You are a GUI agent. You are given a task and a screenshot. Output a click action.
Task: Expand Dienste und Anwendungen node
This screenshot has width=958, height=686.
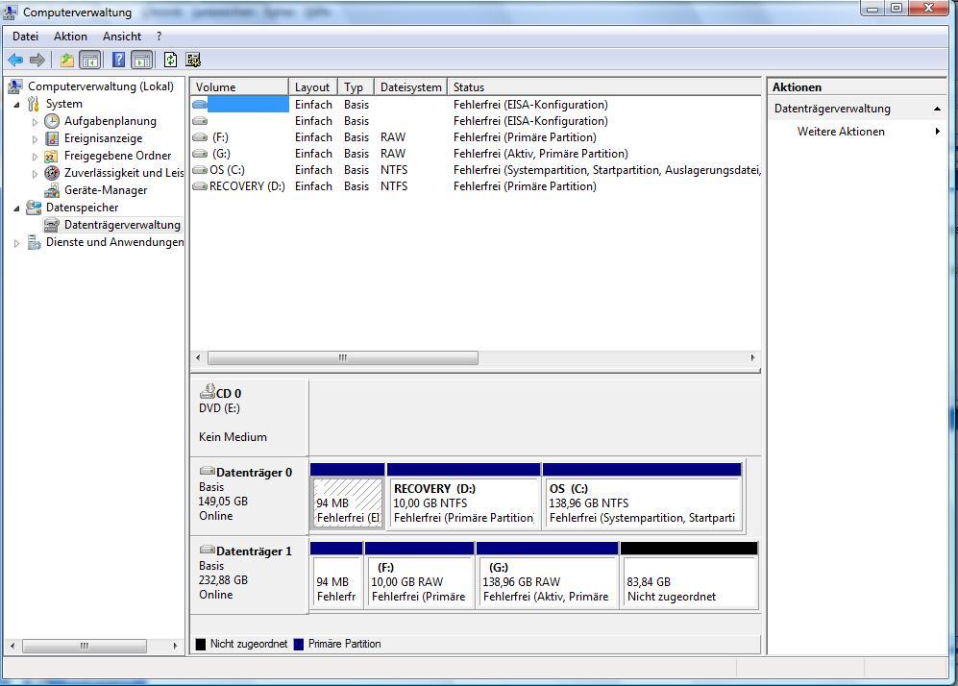pos(16,243)
